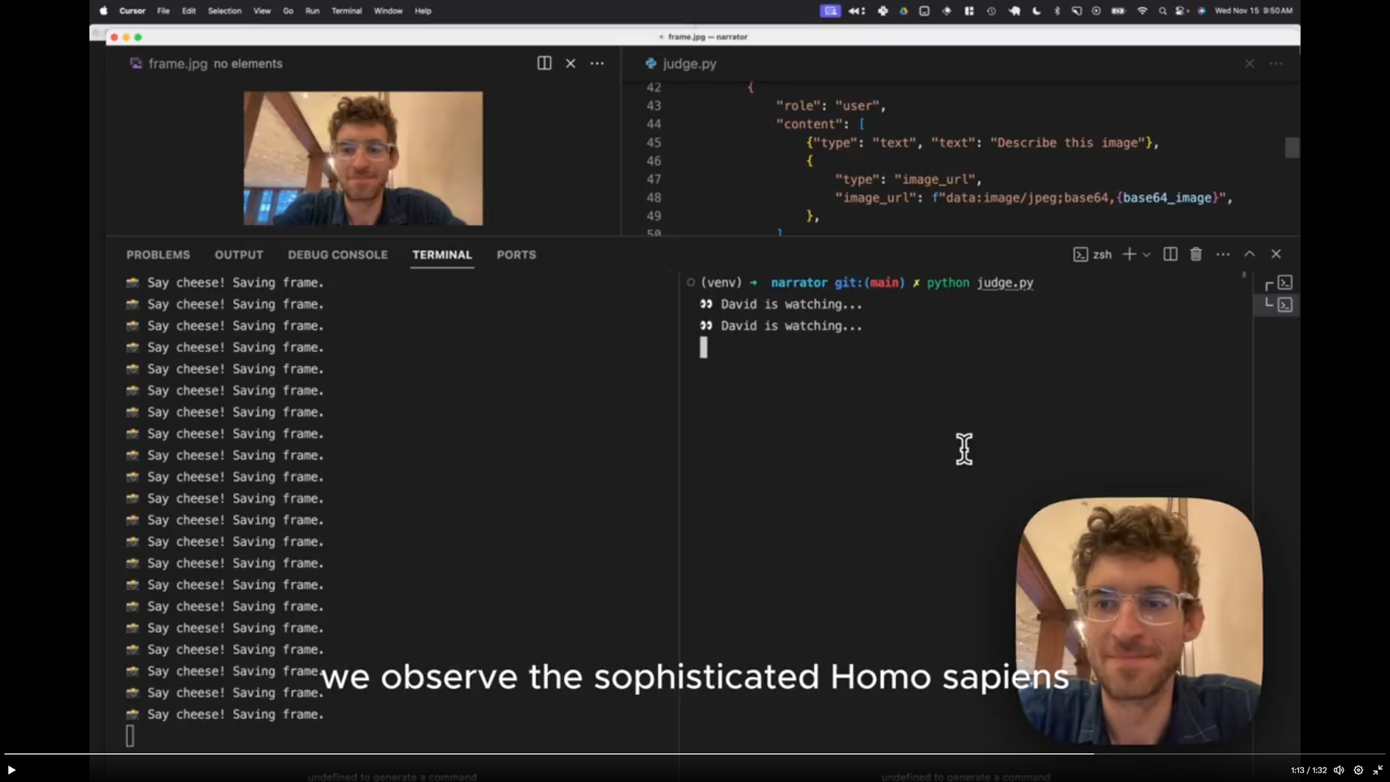Kill terminal with the trash icon
This screenshot has width=1390, height=782.
[x=1196, y=254]
